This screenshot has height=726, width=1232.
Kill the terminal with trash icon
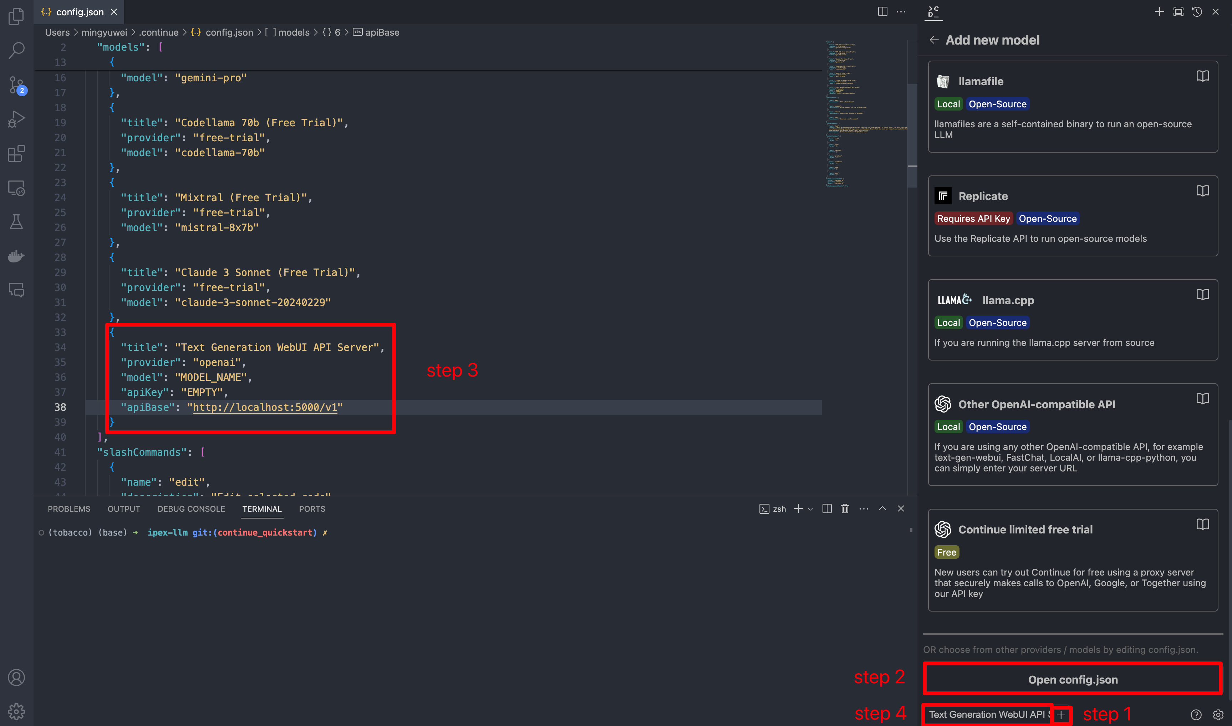pyautogui.click(x=845, y=509)
